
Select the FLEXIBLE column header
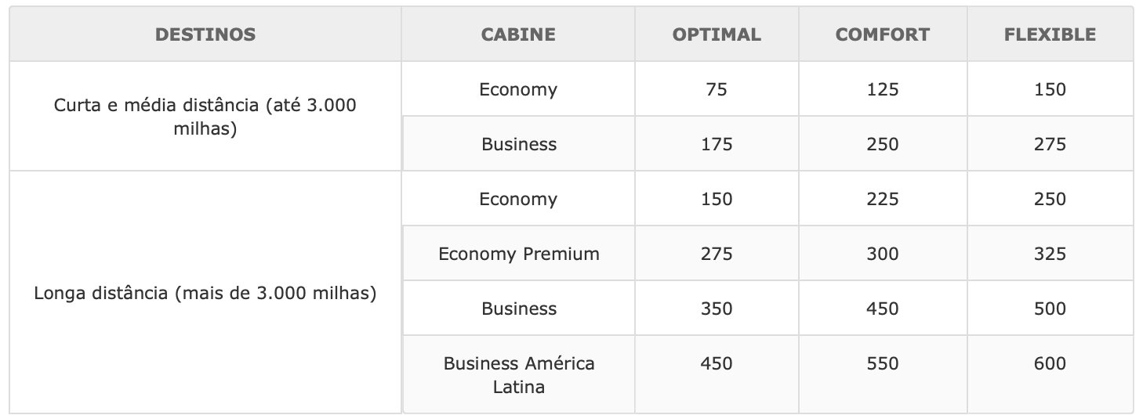(x=1050, y=34)
